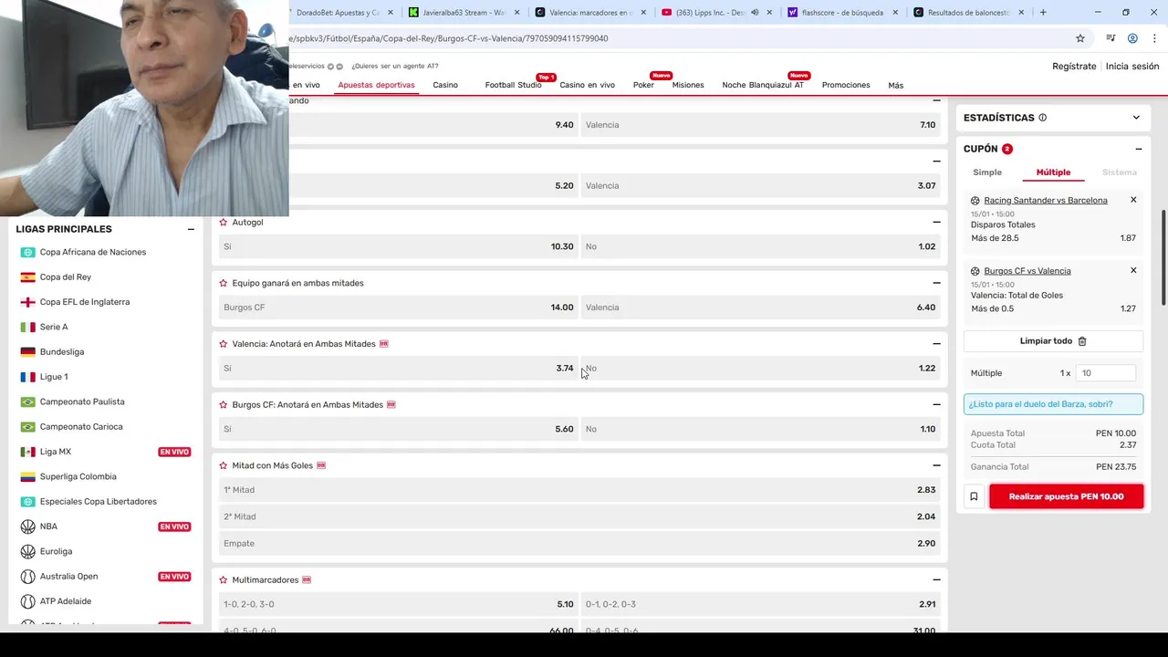Viewport: 1168px width, 657px height.
Task: Collapse the Autogol market
Action: (x=936, y=222)
